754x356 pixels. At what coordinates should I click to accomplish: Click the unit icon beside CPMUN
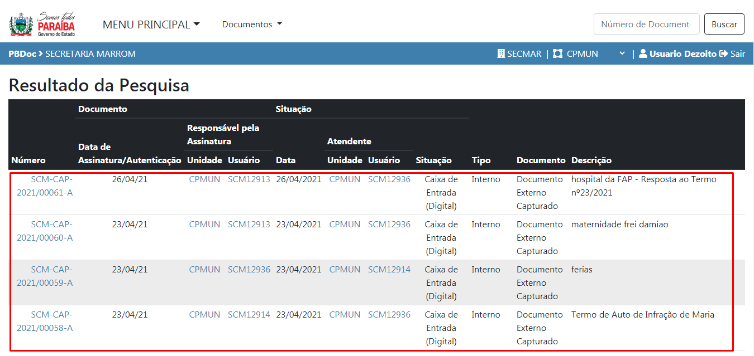click(x=557, y=54)
